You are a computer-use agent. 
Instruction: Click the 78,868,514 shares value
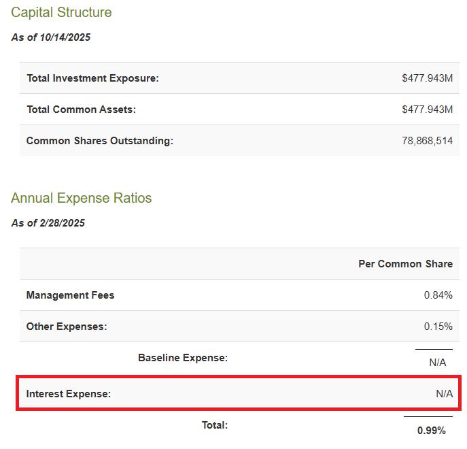(x=427, y=141)
